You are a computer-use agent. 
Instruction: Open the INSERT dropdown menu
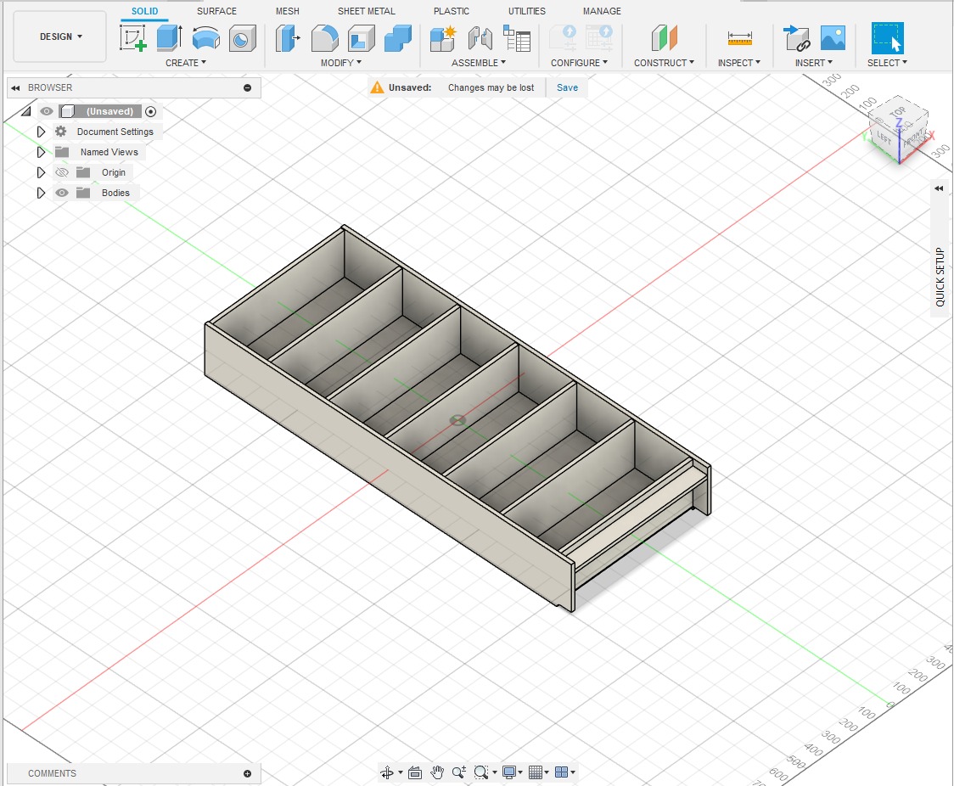(814, 63)
